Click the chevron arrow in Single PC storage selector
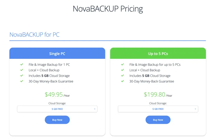This screenshot has height=140, width=213. (94, 109)
